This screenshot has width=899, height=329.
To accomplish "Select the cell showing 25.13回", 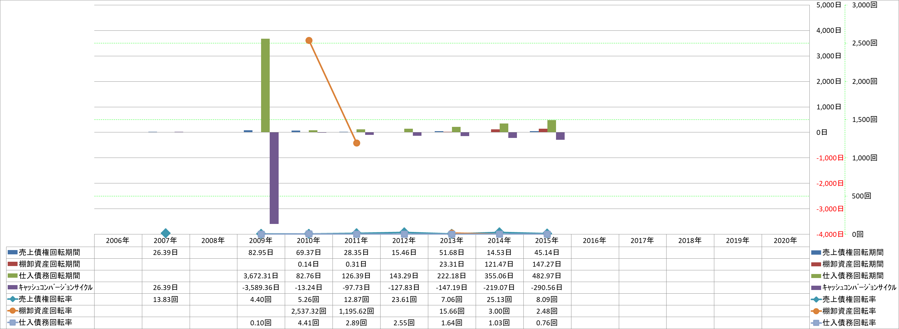I will pyautogui.click(x=499, y=299).
